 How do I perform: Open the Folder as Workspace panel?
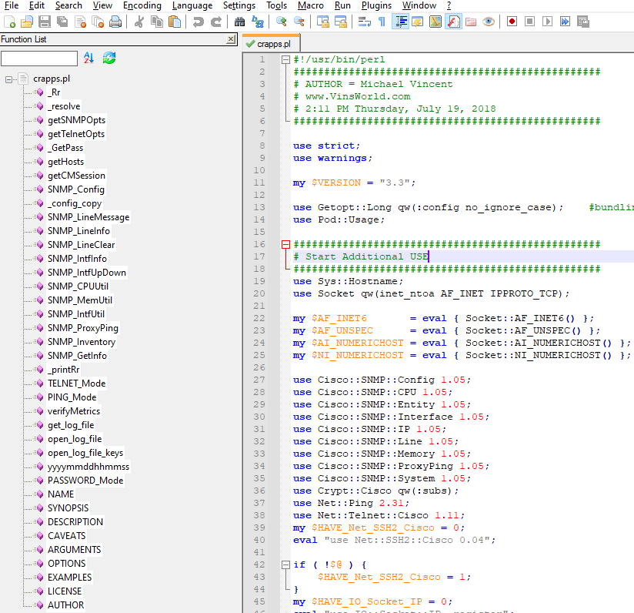point(471,22)
